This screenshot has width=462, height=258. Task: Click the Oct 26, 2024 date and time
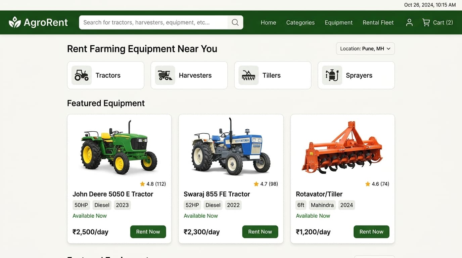430,5
